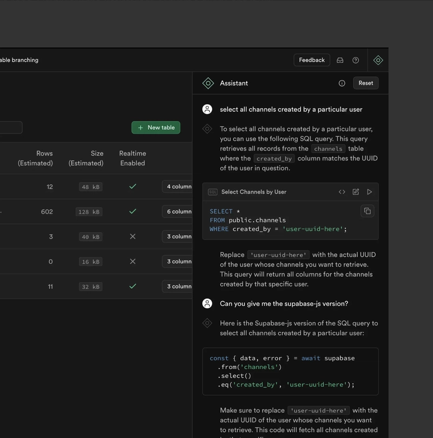
Task: Click realtime checkmark in 11-rows row
Action: [133, 286]
